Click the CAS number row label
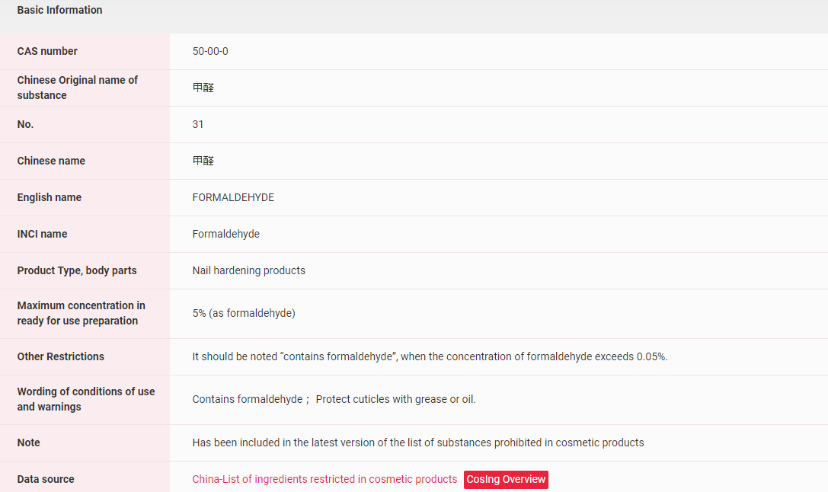Screen dimensions: 828x492 click(47, 51)
